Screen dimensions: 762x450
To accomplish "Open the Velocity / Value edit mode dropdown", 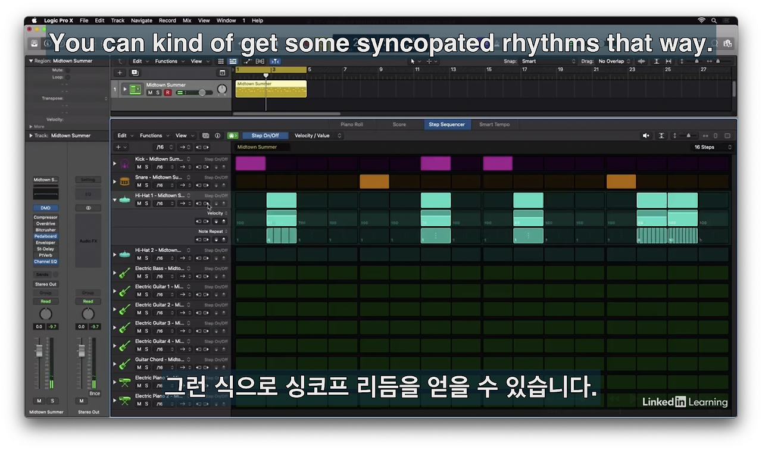I will (318, 136).
